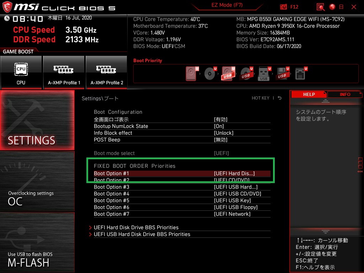Click the date 16 Jul, 2020
The width and height of the screenshot is (364, 273).
[79, 18]
